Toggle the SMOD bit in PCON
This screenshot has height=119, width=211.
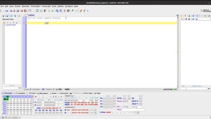[108, 112]
